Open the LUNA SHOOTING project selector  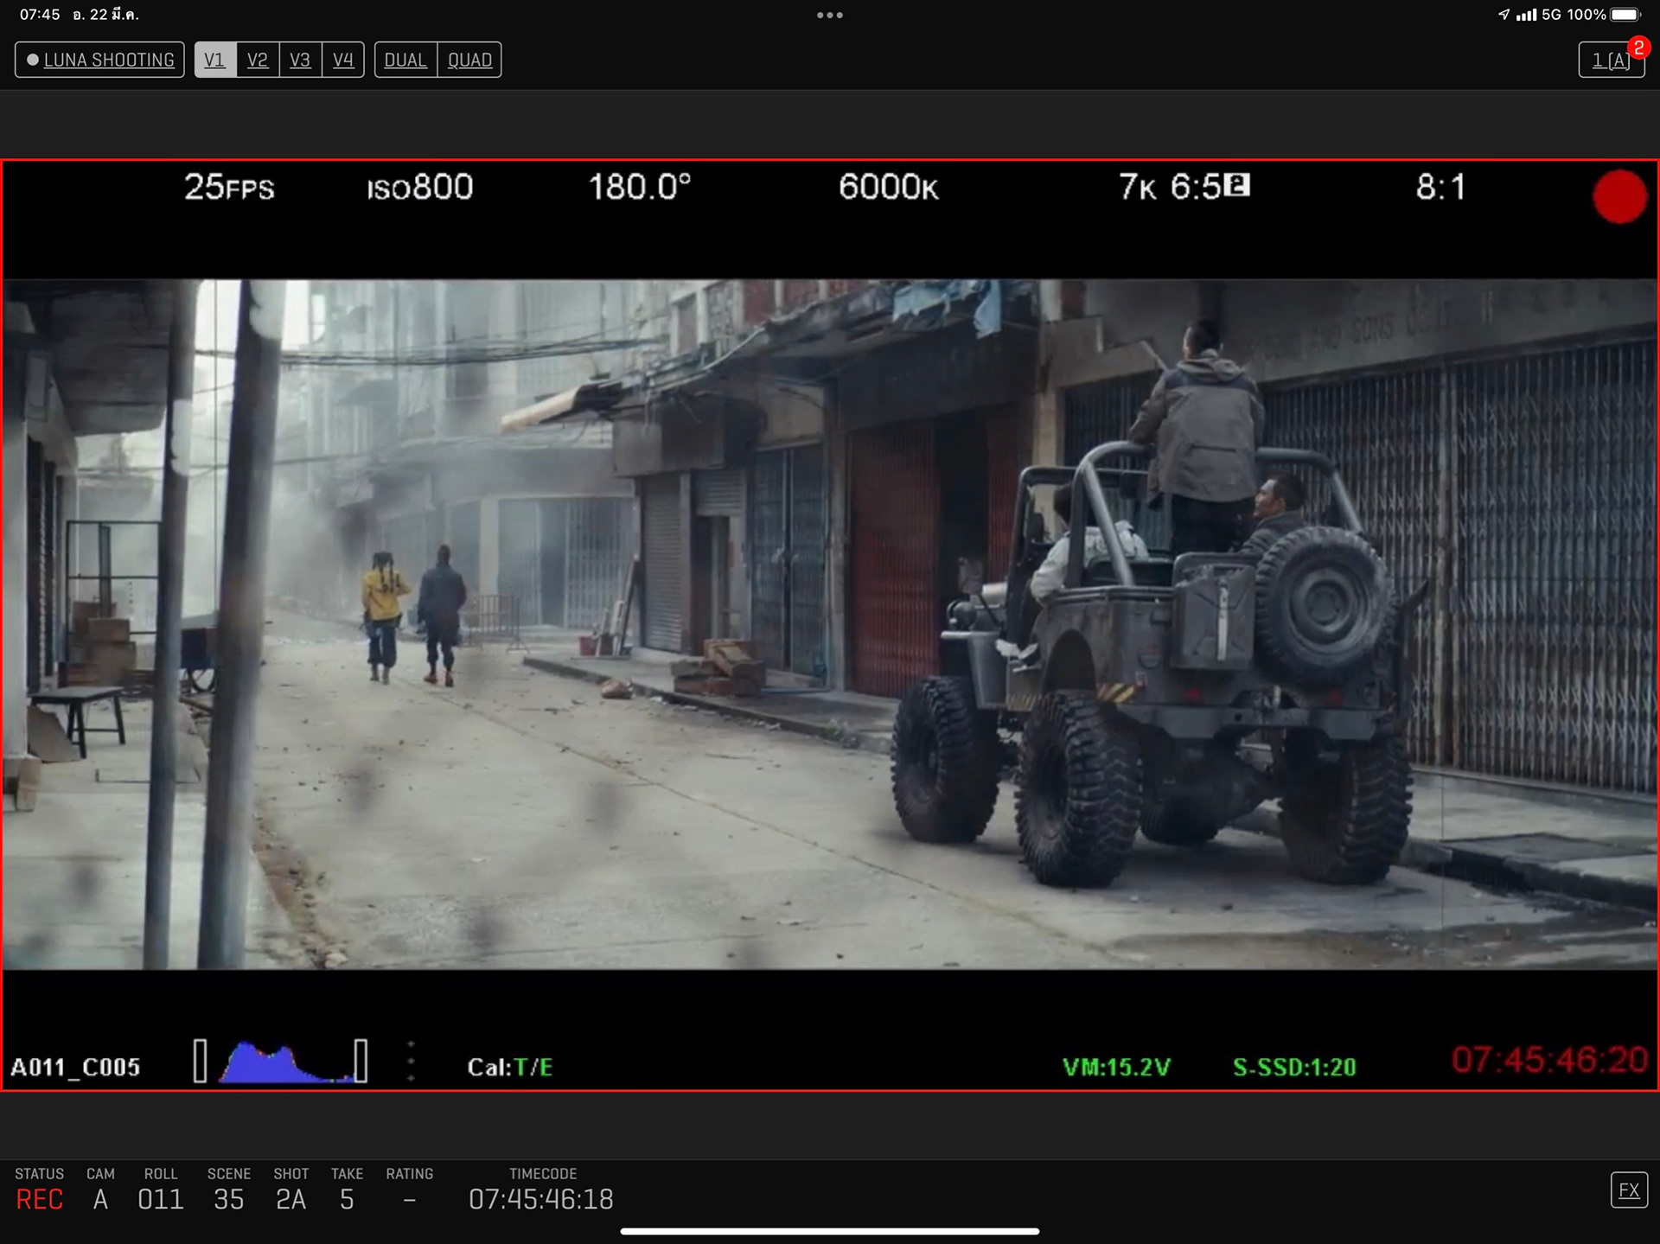tap(99, 60)
